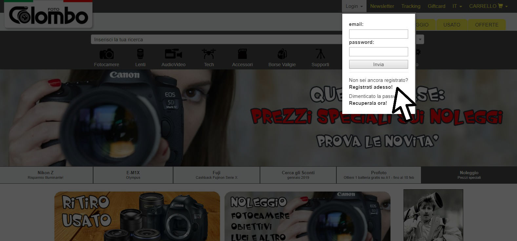Select the E-M1X Olympus banner tab
This screenshot has height=241, width=517.
[133, 175]
